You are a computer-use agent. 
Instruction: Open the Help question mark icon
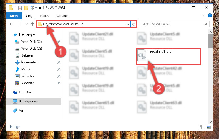pyautogui.click(x=210, y=15)
